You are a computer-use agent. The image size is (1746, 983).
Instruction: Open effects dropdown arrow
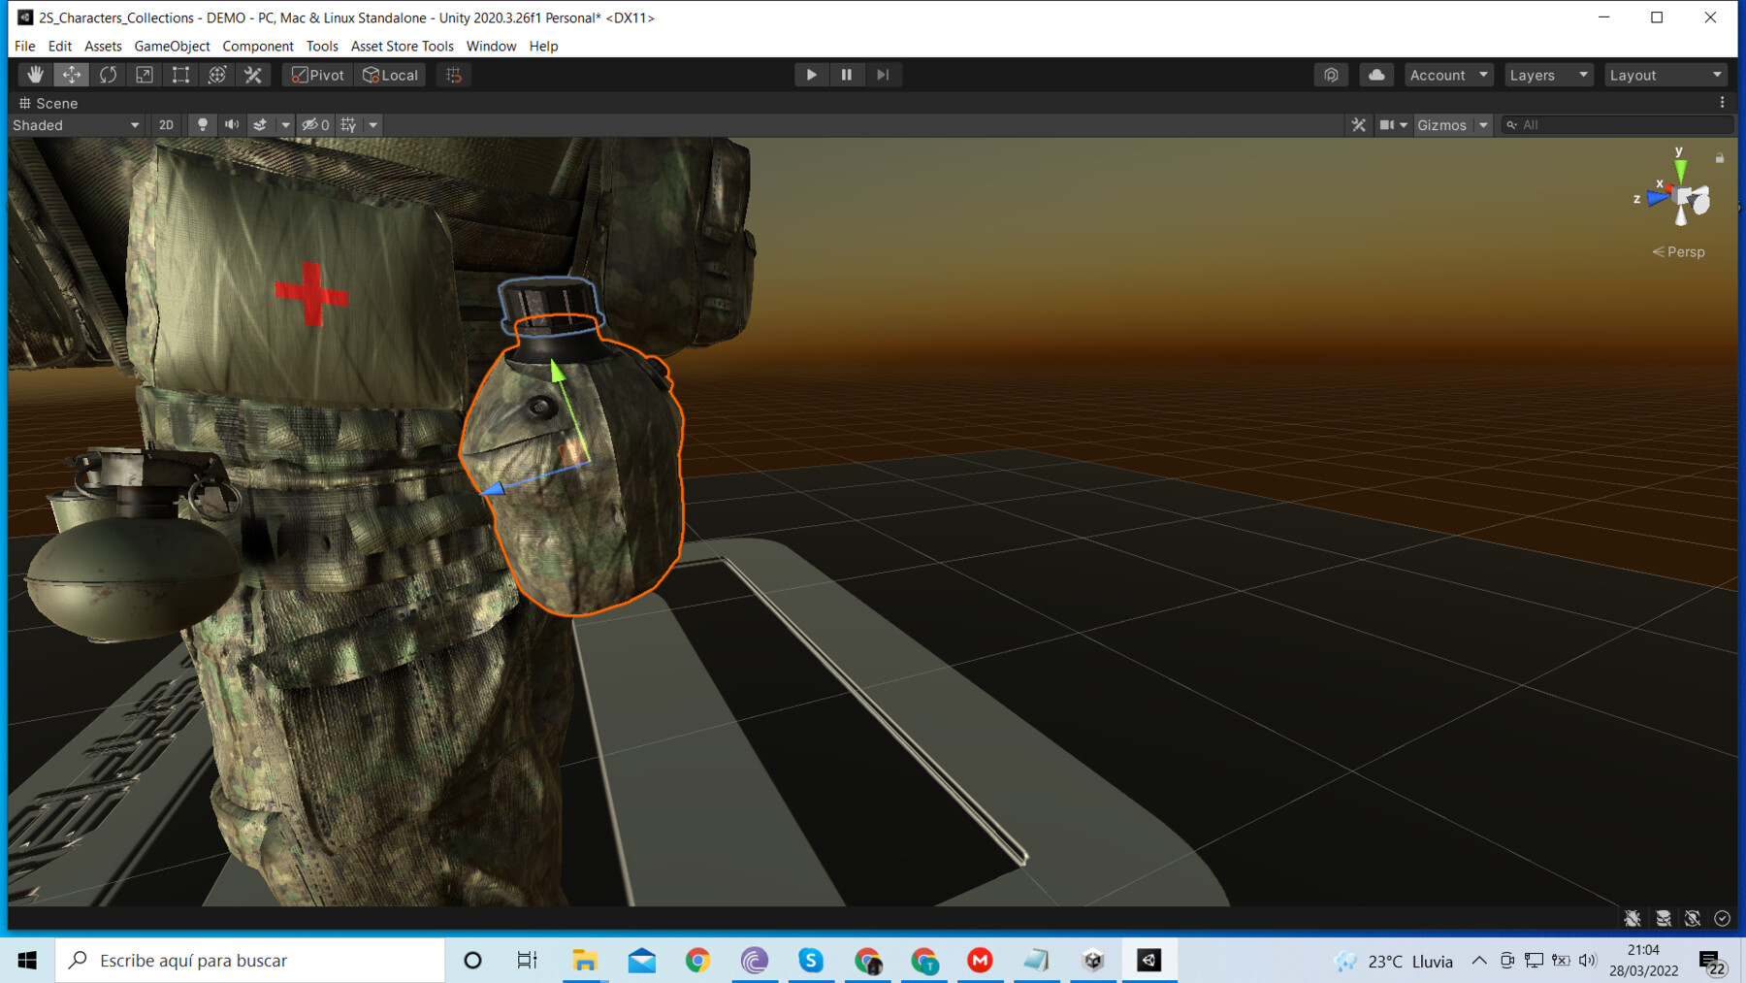pos(285,125)
